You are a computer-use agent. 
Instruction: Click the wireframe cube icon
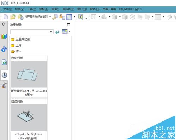132,17
